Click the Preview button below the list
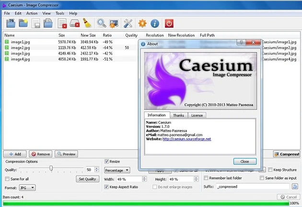 point(66,154)
